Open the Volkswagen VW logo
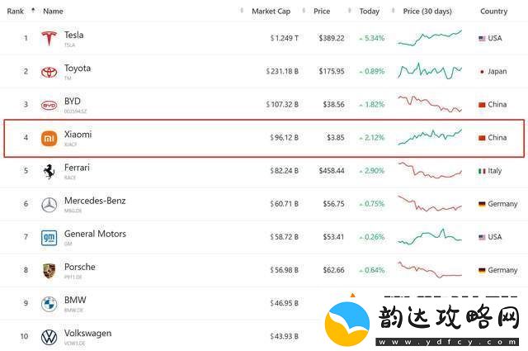 [49, 337]
